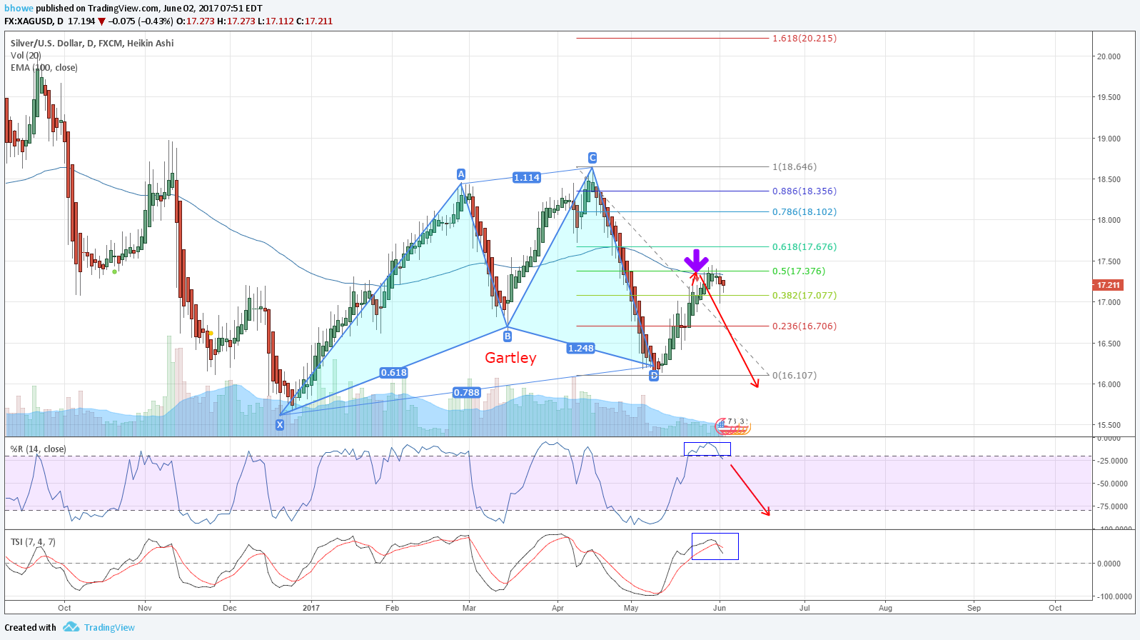Click the 18.500 price axis value
Image resolution: width=1140 pixels, height=640 pixels.
(1109, 179)
